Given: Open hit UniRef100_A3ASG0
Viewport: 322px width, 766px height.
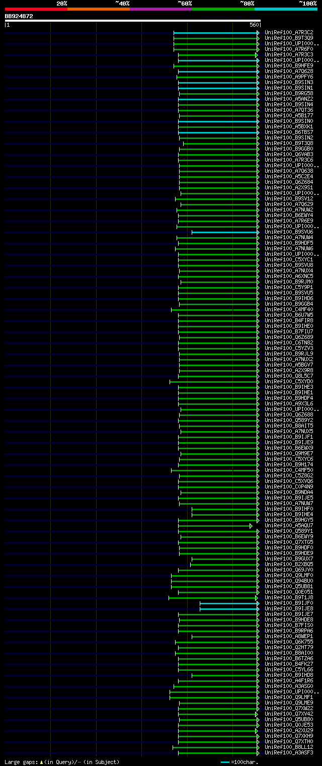Looking at the screenshot, I should point(289,686).
